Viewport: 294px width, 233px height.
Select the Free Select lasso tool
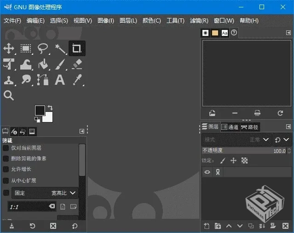[43, 49]
